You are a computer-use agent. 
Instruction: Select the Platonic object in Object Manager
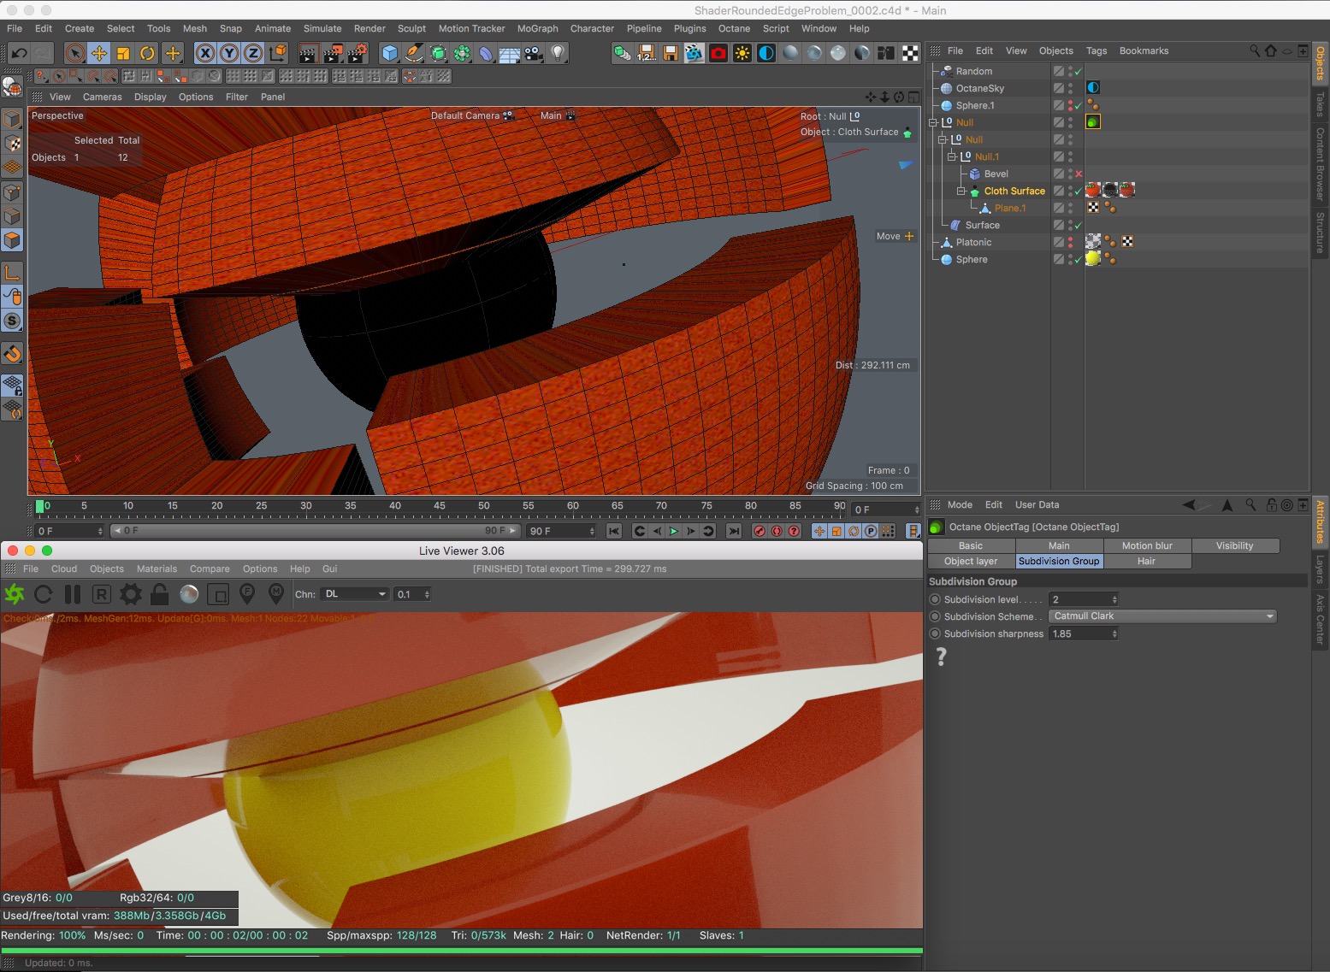click(973, 243)
